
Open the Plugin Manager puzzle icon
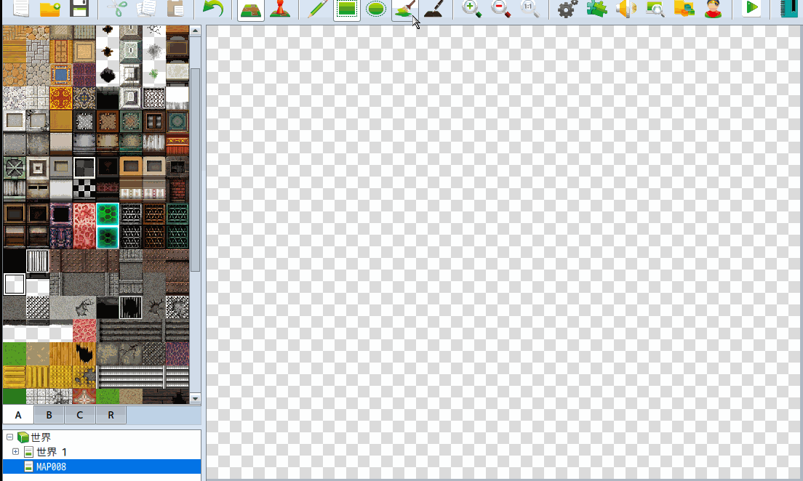pyautogui.click(x=596, y=8)
